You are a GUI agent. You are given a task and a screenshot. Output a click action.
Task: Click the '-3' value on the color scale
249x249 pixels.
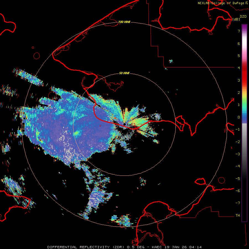pyautogui.click(x=238, y=154)
